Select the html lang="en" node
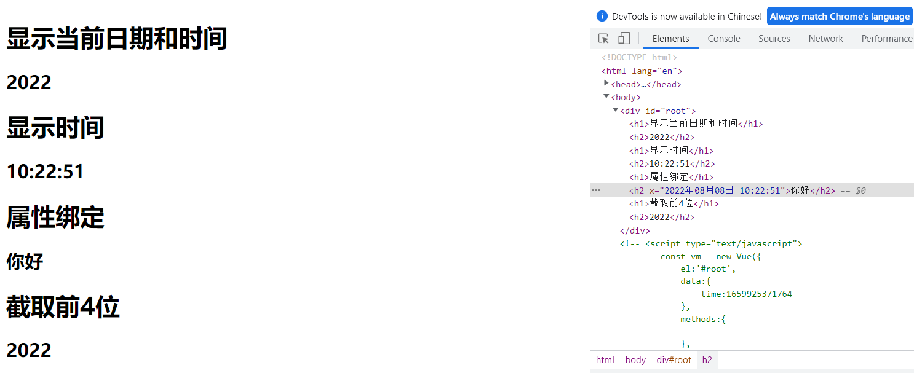The width and height of the screenshot is (914, 373). pos(642,71)
